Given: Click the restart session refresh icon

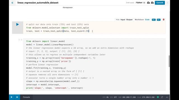Looking at the screenshot, I should (162, 97).
